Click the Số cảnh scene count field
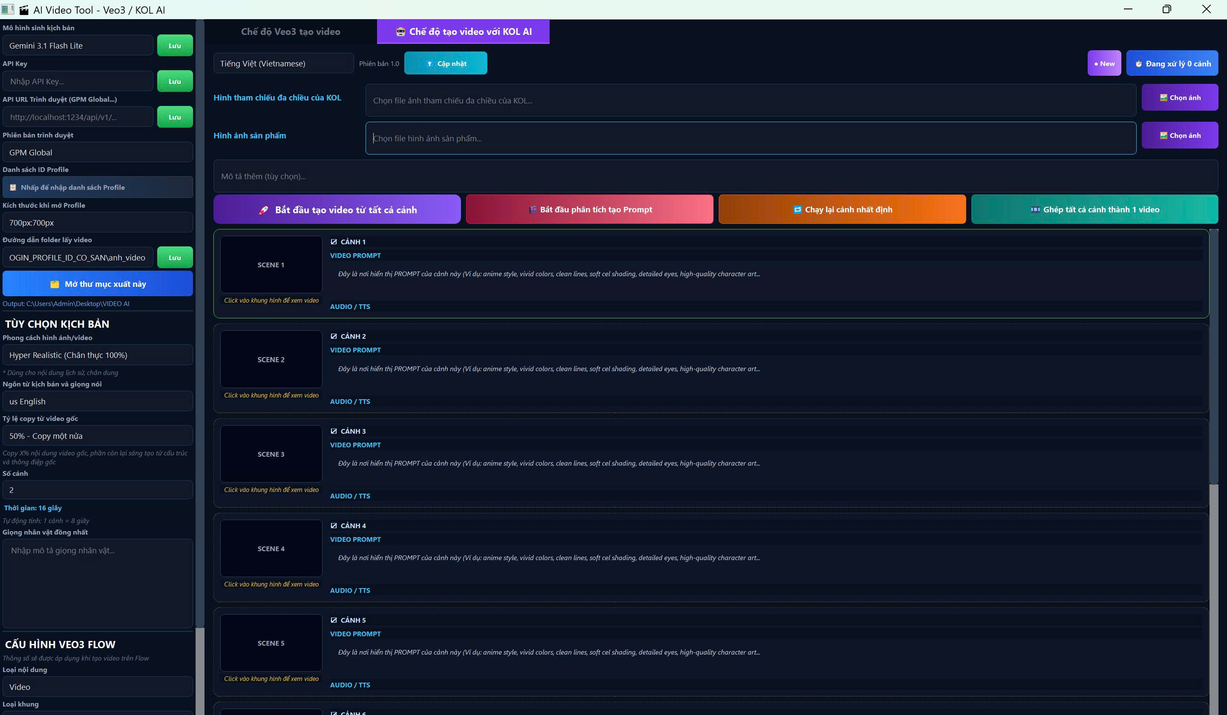Viewport: 1227px width, 715px height. (98, 490)
